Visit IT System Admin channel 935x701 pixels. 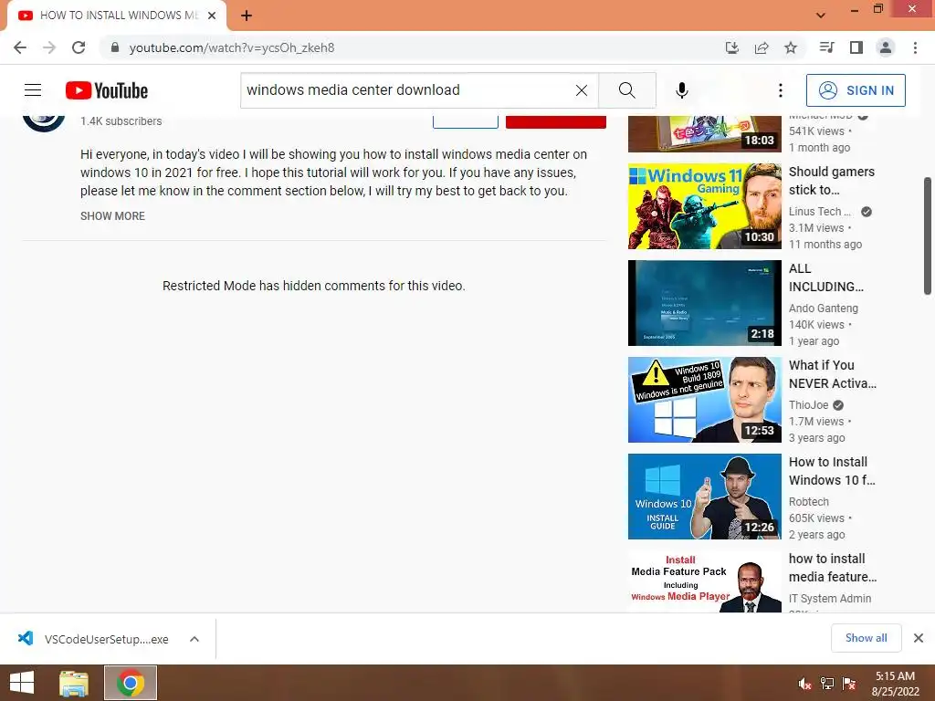click(x=830, y=599)
